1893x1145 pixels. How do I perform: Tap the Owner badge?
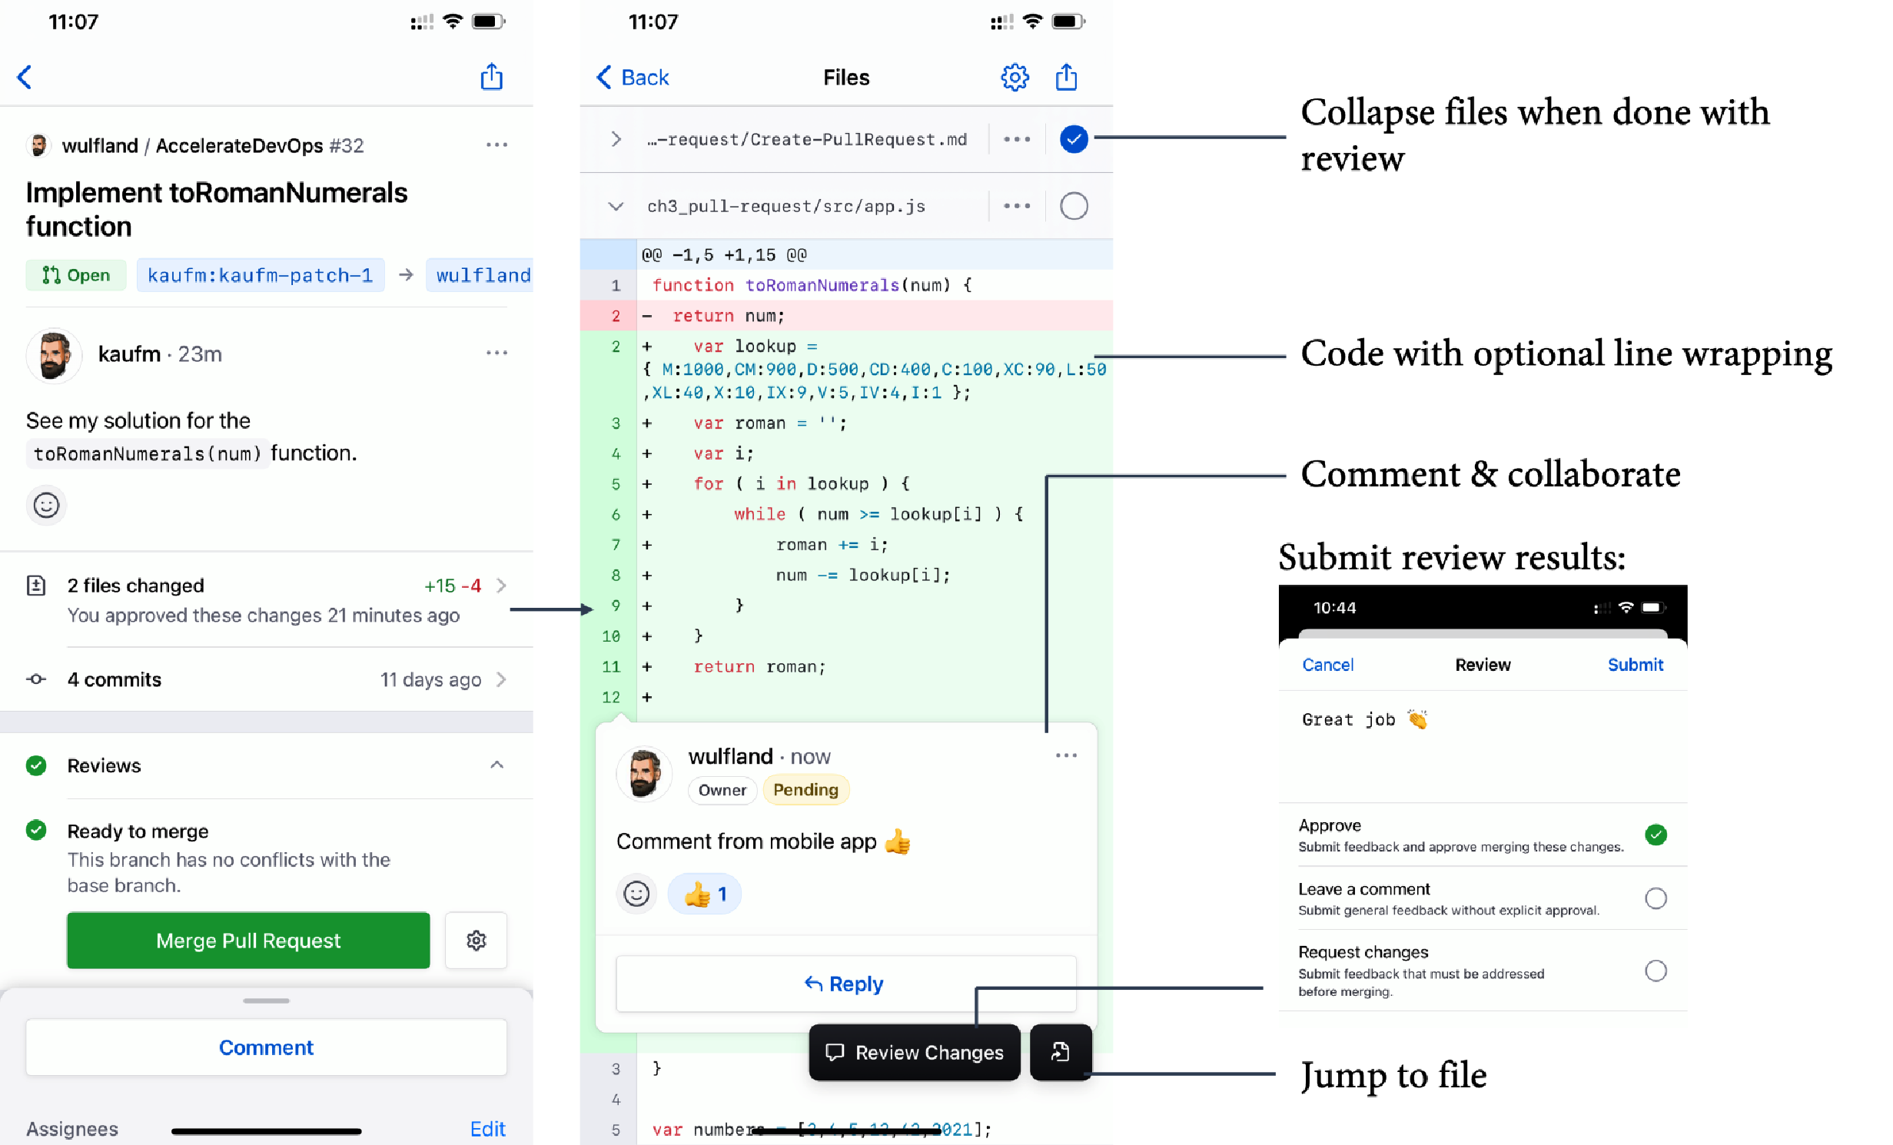point(722,790)
